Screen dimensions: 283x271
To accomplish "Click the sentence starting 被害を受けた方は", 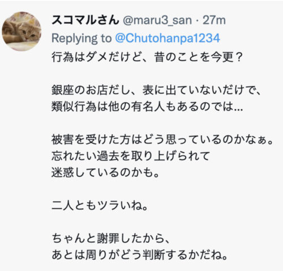I will 162,139.
